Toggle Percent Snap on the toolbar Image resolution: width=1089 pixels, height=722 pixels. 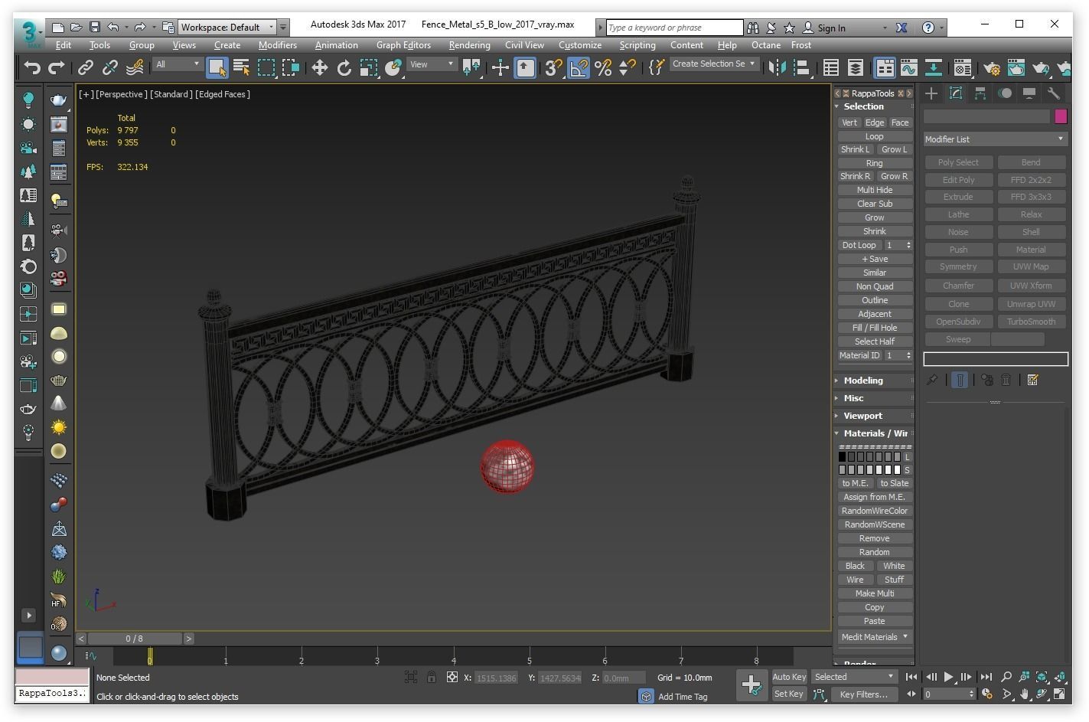603,67
